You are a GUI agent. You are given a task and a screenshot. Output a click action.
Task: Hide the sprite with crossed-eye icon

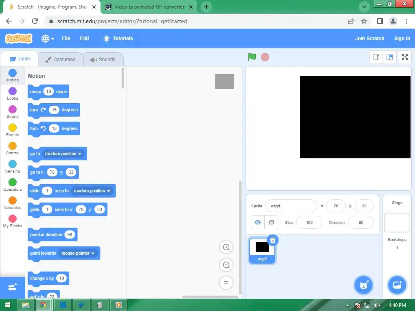click(x=271, y=222)
